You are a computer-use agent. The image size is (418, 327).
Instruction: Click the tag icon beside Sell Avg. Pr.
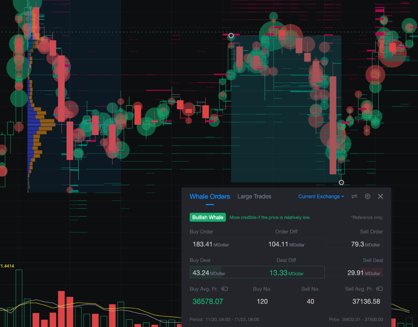(380, 289)
